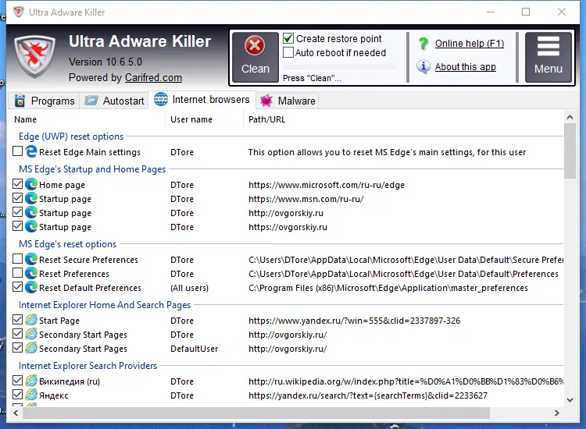Click IE icon on DTore Secondary Start Pages
Screen dimensions: 586x429
click(31, 335)
